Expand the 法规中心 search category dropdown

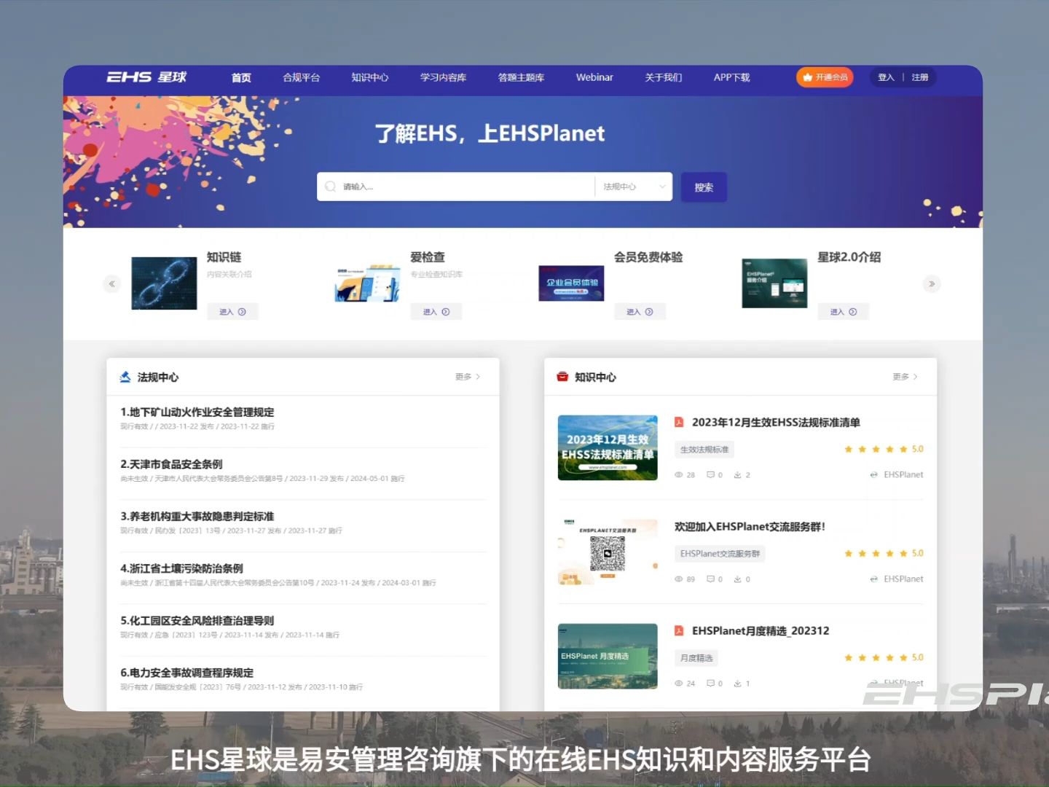pos(634,187)
